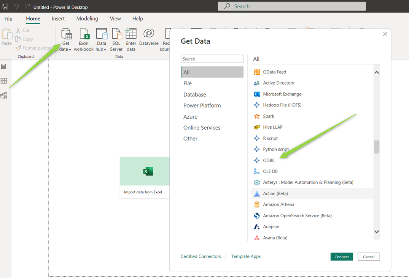Select ODBC connector in list
The image size is (409, 278).
(x=312, y=160)
